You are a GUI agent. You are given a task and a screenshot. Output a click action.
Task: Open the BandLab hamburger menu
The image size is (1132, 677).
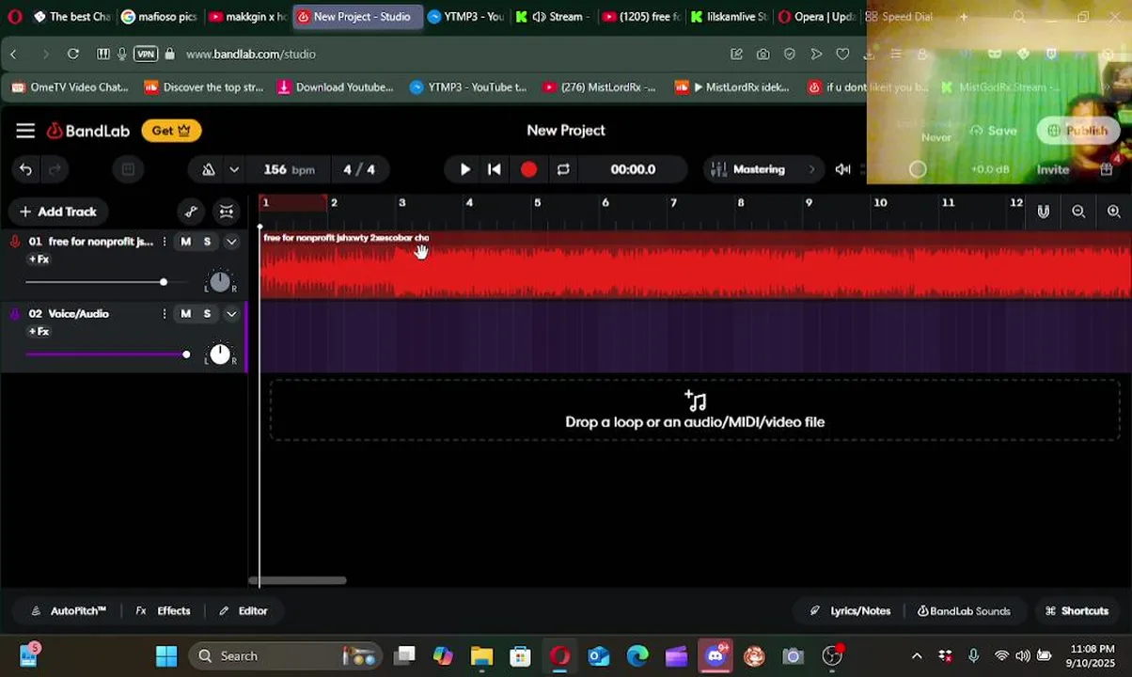click(25, 131)
